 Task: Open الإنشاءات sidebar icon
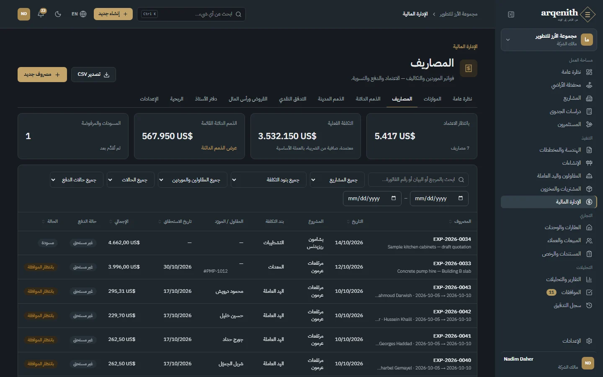(589, 163)
